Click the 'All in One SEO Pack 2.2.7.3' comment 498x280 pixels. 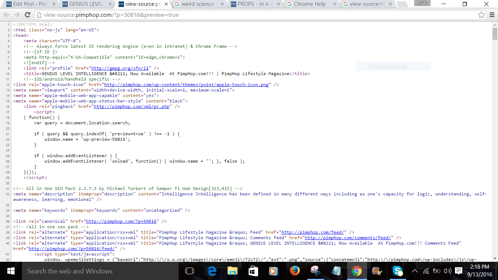tap(128, 188)
